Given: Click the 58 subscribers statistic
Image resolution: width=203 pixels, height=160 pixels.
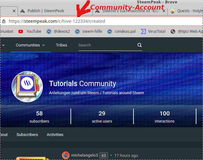Looking at the screenshot, I should coord(39,117).
